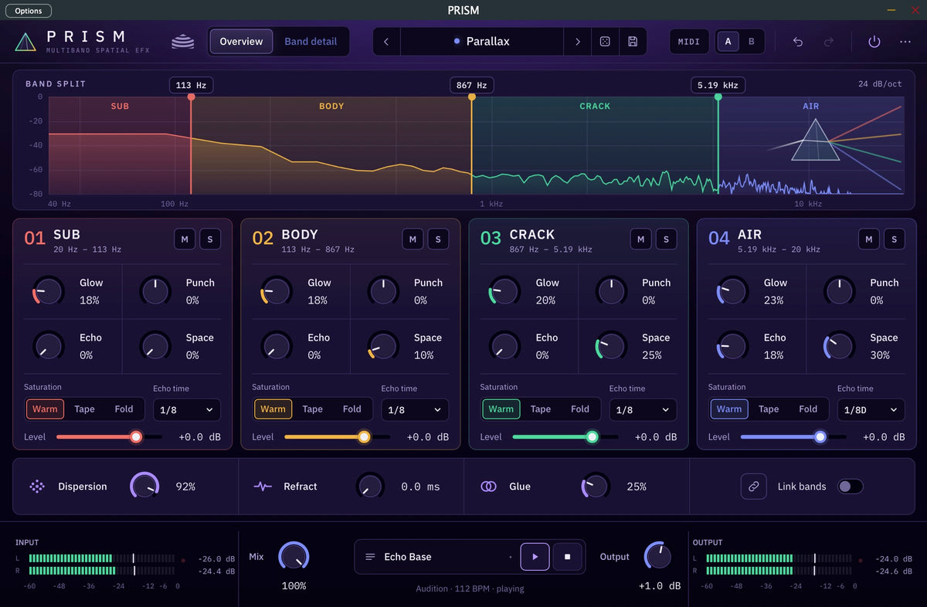This screenshot has width=927, height=607.
Task: Click the Dispersion dots icon
Action: tap(36, 487)
